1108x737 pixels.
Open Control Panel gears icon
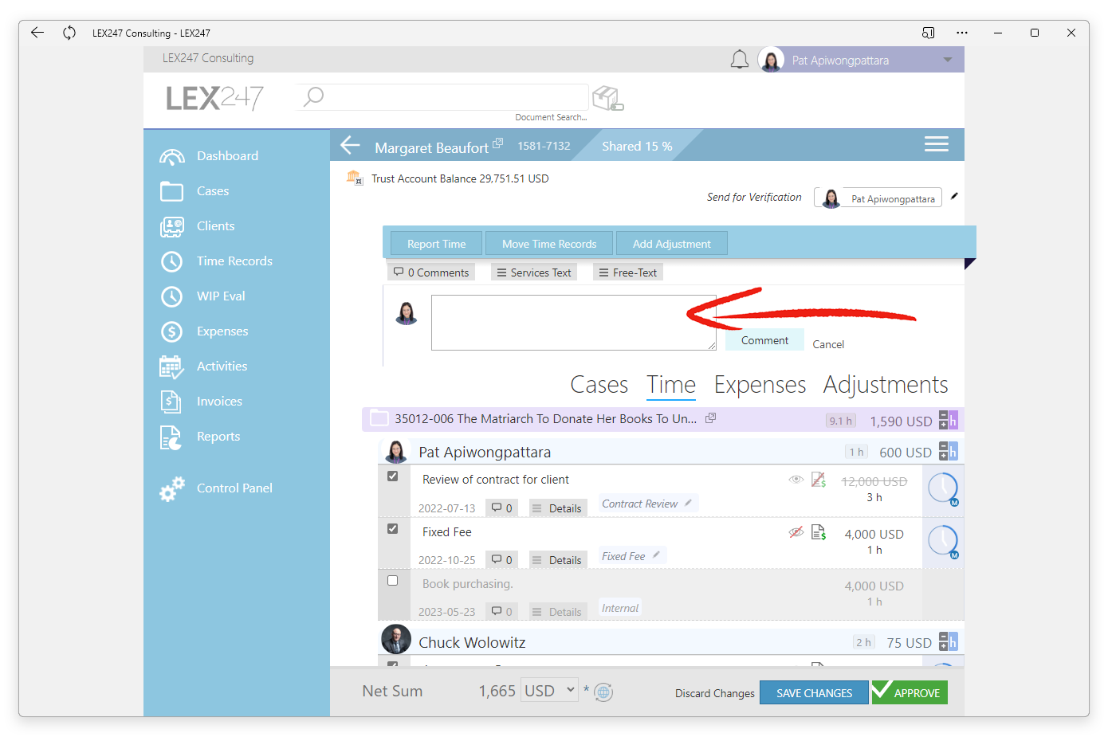(171, 488)
